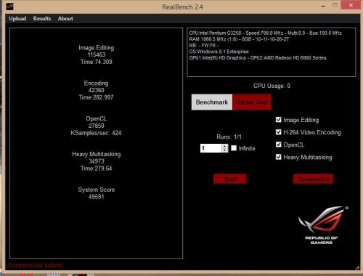This screenshot has height=276, width=363.
Task: Click the 'Screenshot taken!' status message
Action: 36,265
